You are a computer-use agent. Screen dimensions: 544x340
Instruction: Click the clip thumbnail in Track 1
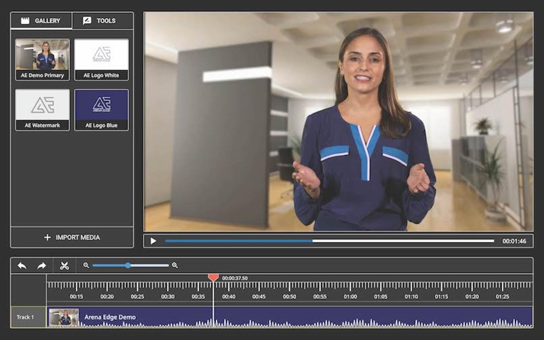point(64,317)
